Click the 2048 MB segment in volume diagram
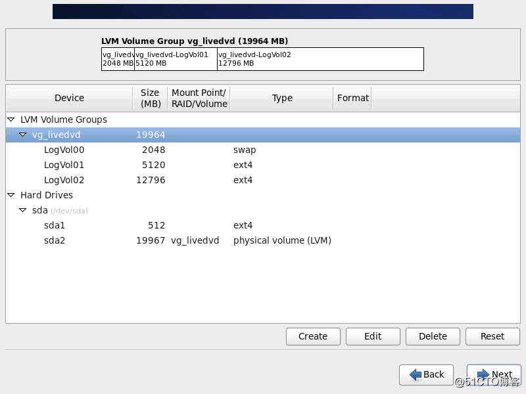 118,59
